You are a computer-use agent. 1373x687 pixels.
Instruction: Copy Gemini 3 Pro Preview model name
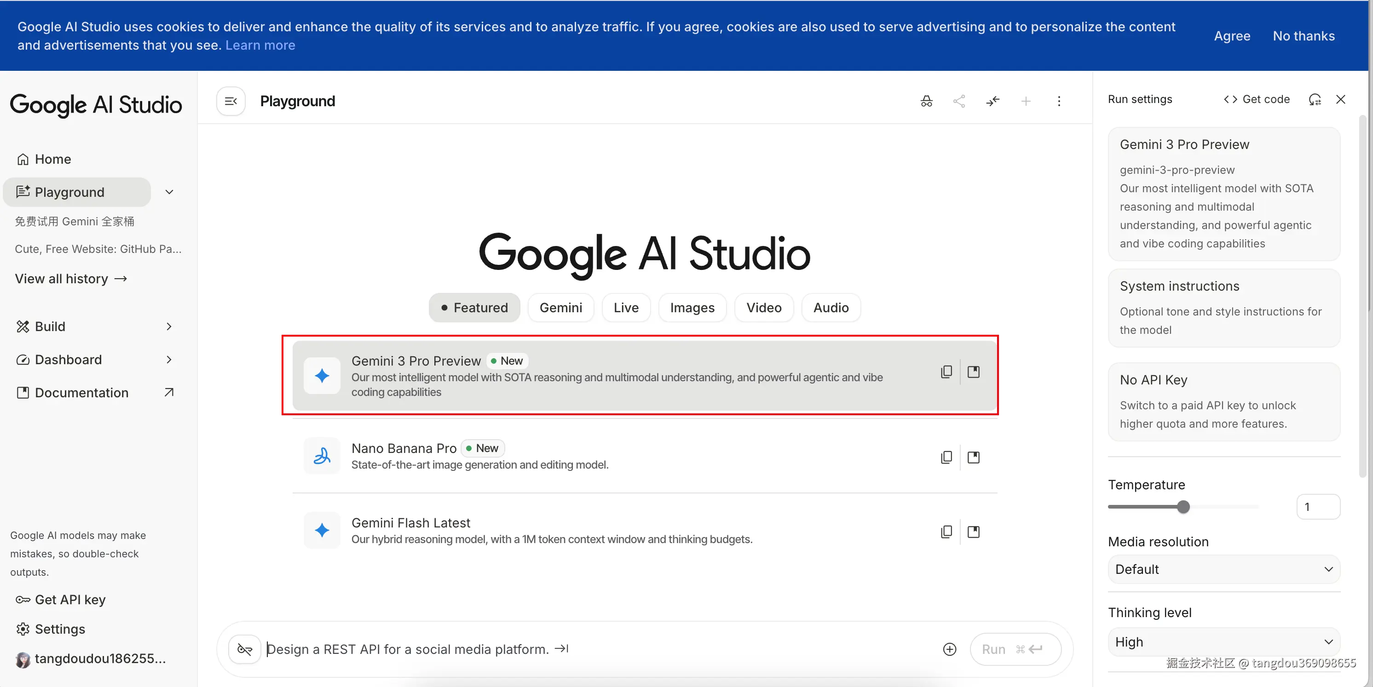tap(946, 372)
